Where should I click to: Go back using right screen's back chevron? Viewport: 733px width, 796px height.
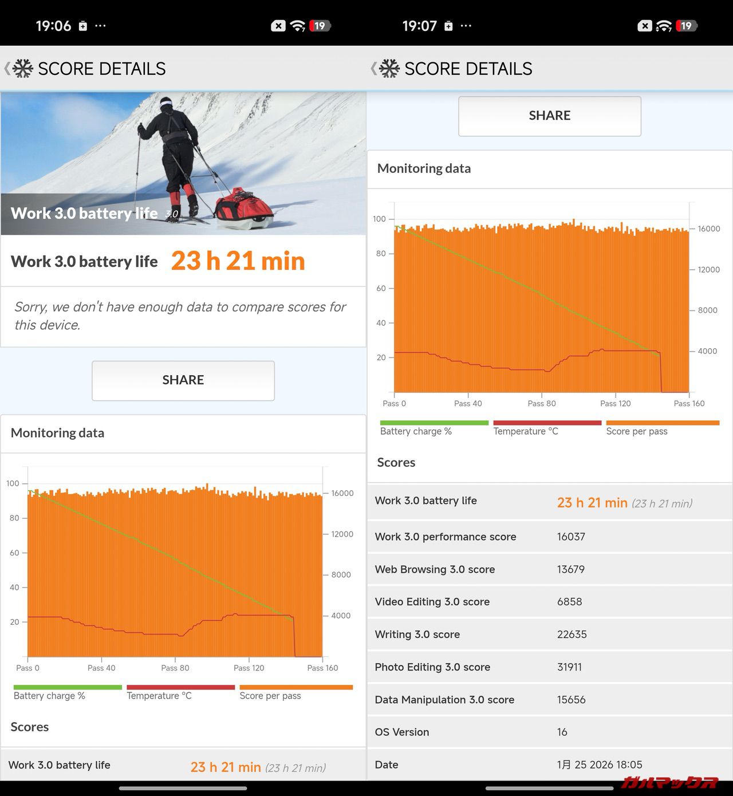tap(373, 69)
